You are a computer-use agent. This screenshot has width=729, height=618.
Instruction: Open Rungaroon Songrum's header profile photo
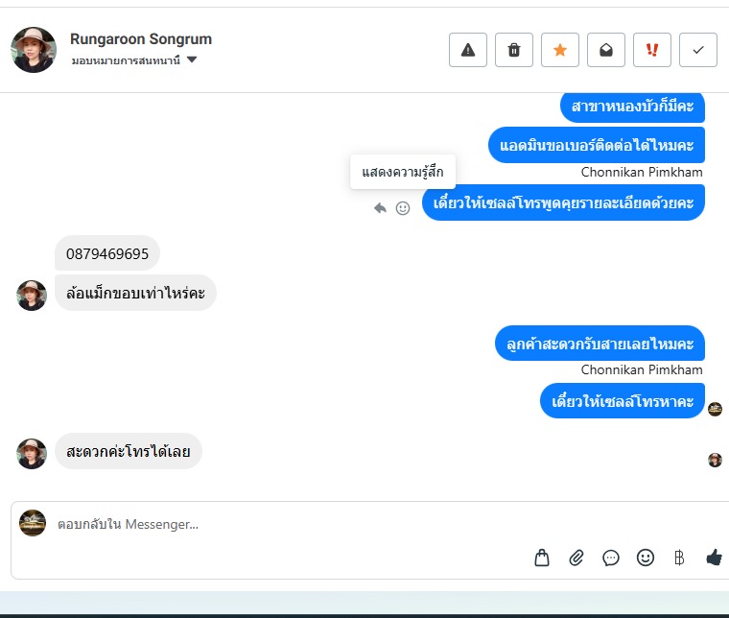pyautogui.click(x=34, y=50)
